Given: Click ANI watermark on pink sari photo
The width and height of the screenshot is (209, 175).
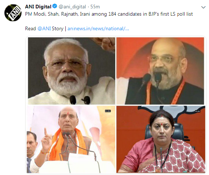Looking at the screenshot, I should tap(198, 111).
